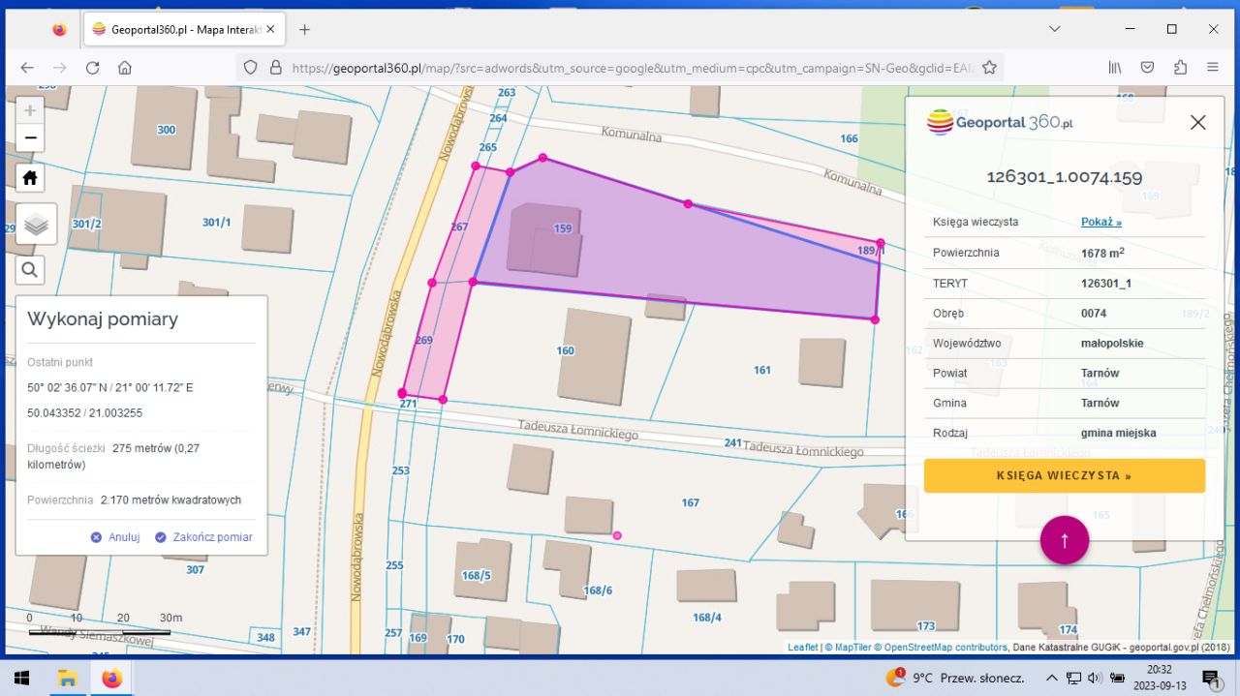The width and height of the screenshot is (1240, 696).
Task: Close the Geoportal360 parcel info panel
Action: click(x=1197, y=122)
